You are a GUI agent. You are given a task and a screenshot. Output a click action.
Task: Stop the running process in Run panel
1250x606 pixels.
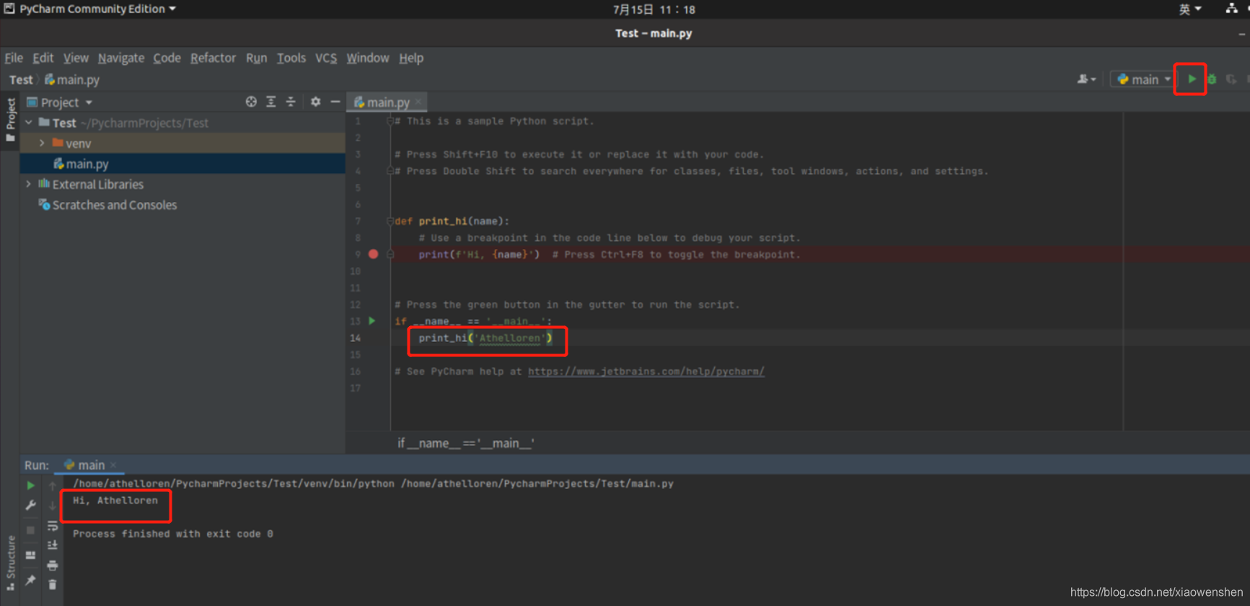30,530
